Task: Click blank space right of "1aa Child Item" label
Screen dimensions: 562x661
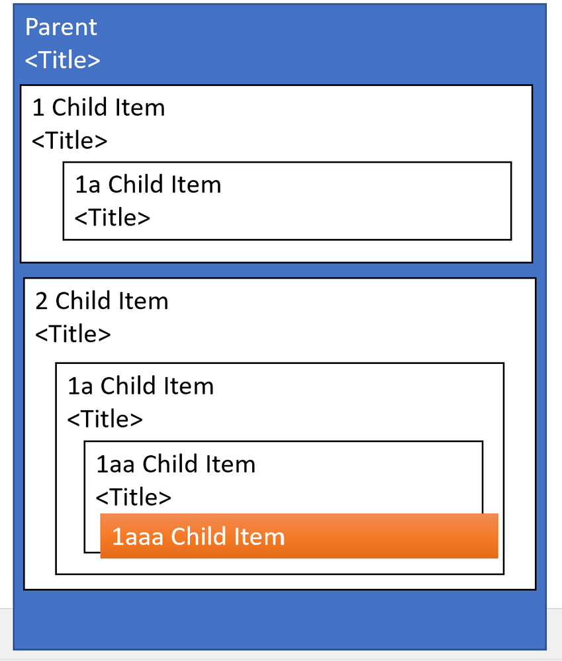Action: click(367, 464)
